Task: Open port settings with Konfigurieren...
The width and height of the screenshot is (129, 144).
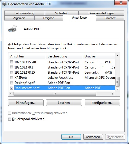Action: pyautogui.click(x=102, y=103)
